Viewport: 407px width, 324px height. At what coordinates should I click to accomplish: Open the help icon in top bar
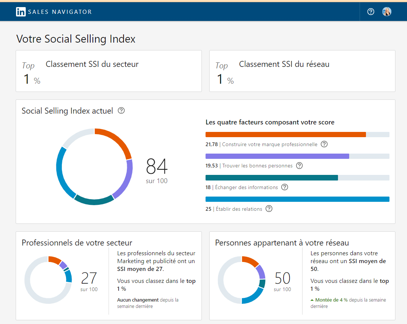pos(371,12)
